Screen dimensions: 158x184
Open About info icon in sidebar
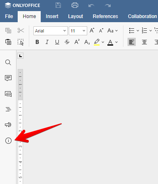(x=8, y=140)
